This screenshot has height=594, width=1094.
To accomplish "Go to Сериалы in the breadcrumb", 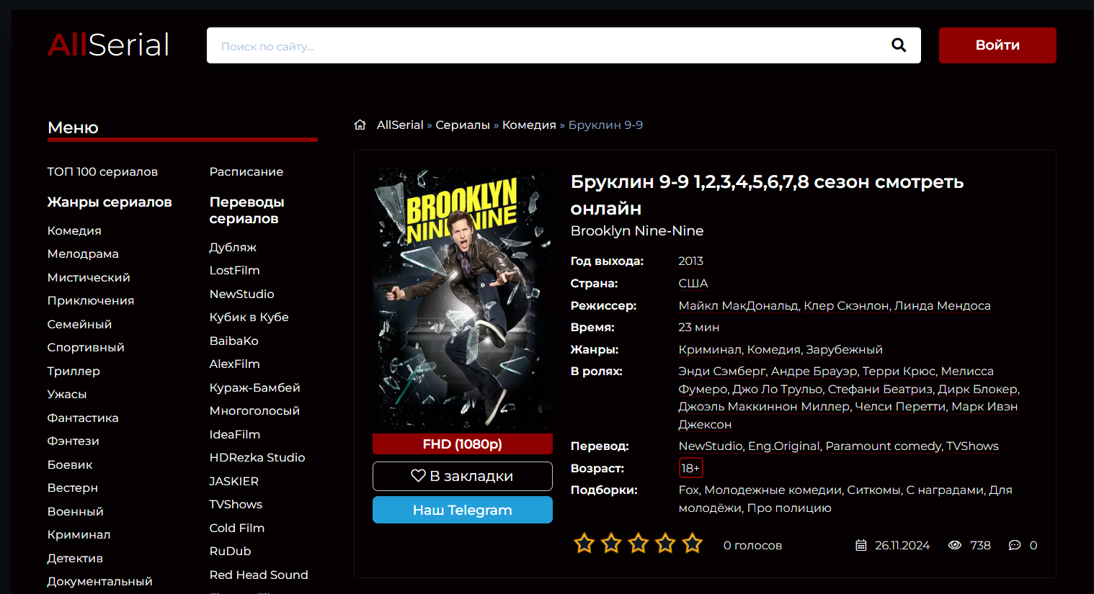I will 462,125.
